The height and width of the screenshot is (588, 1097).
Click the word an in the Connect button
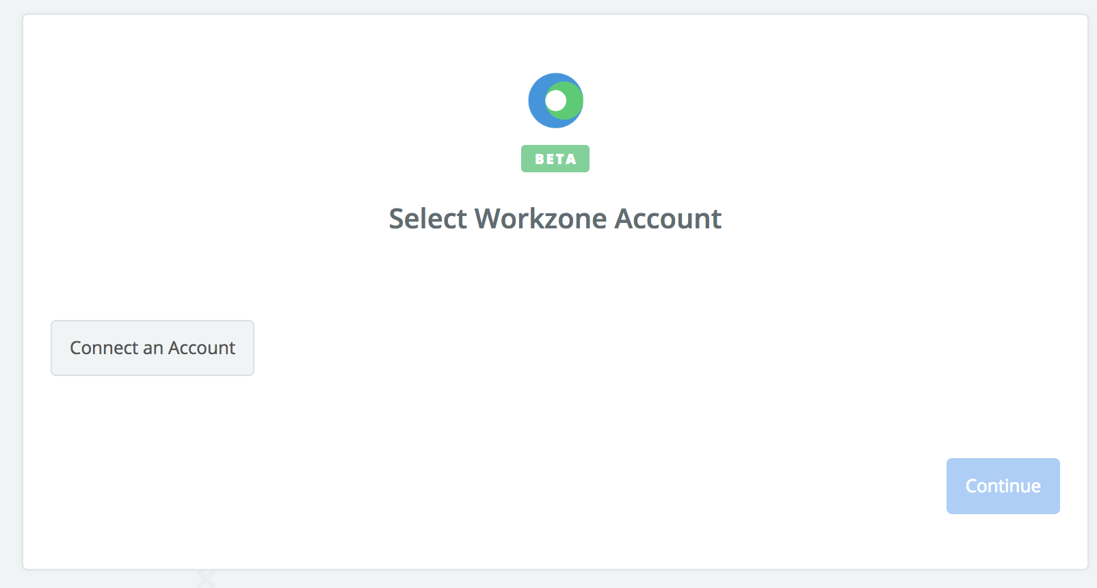point(153,349)
